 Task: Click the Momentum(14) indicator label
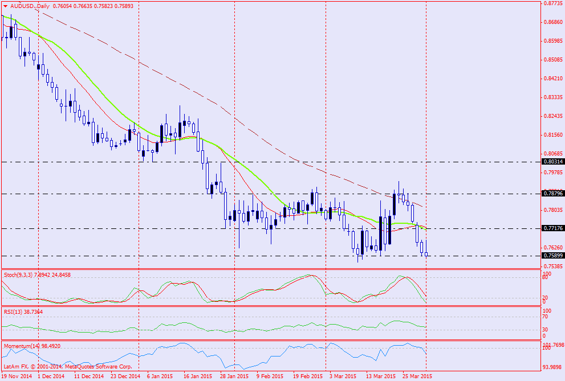tap(21, 346)
